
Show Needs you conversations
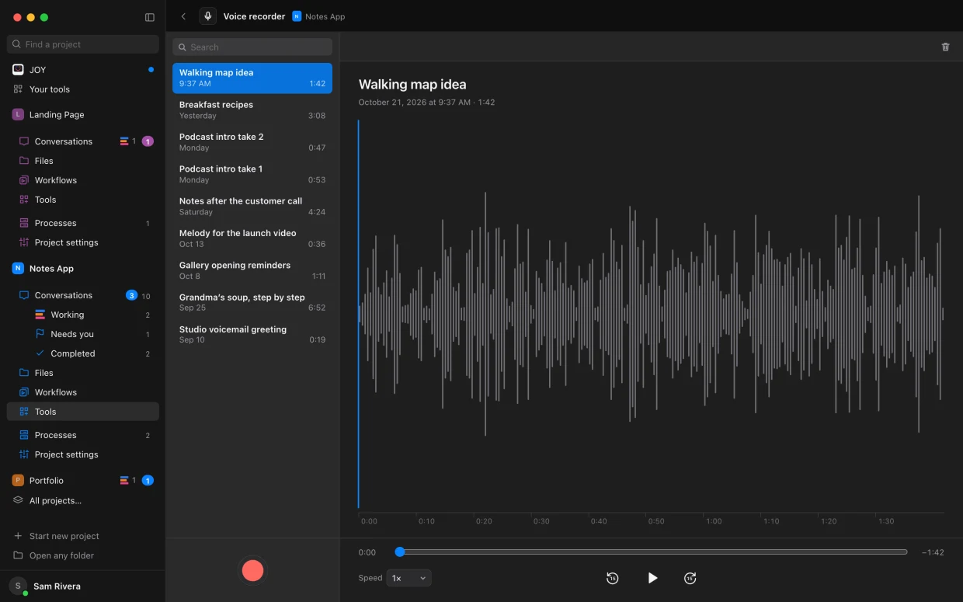click(x=83, y=334)
